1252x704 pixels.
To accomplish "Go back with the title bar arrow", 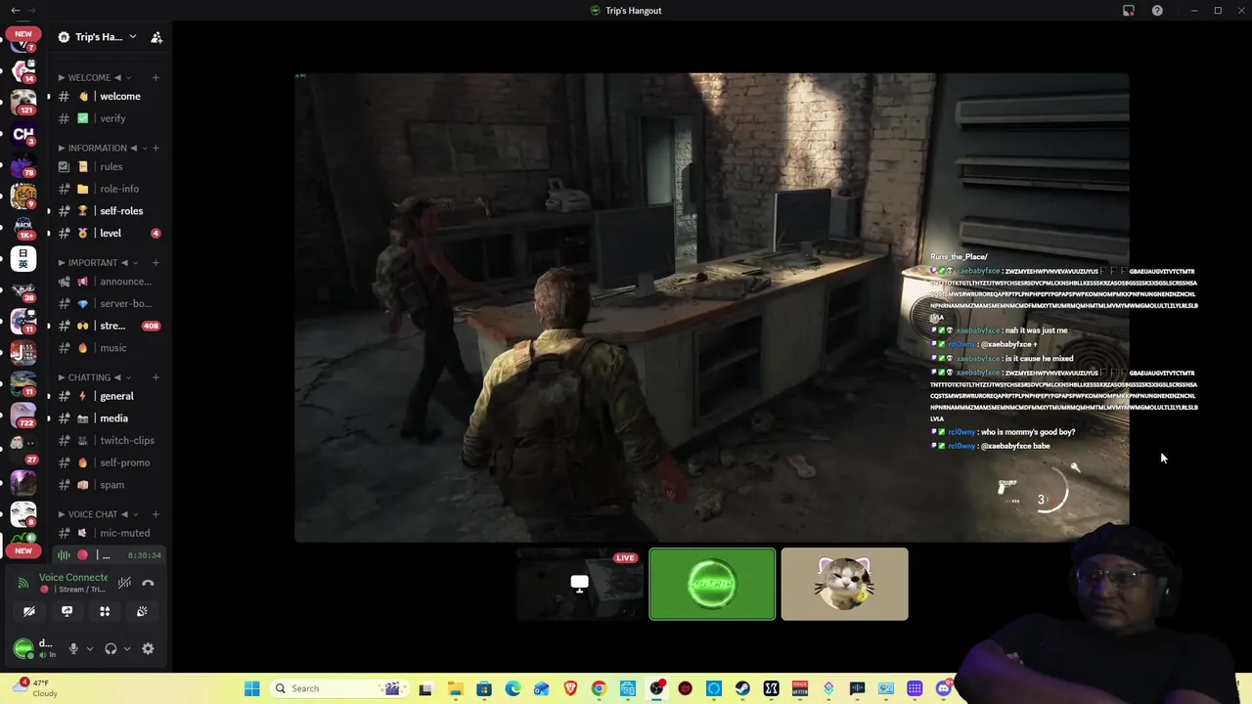I will 16,11.
